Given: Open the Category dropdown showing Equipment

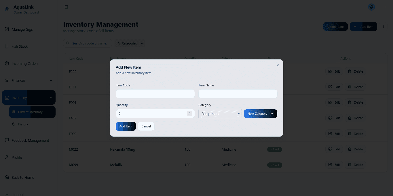Looking at the screenshot, I should click(x=220, y=114).
